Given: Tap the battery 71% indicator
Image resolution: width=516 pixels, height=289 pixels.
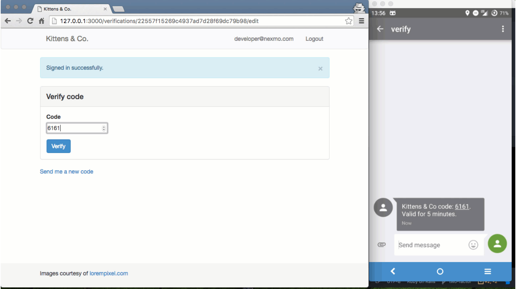Looking at the screenshot, I should [x=504, y=13].
